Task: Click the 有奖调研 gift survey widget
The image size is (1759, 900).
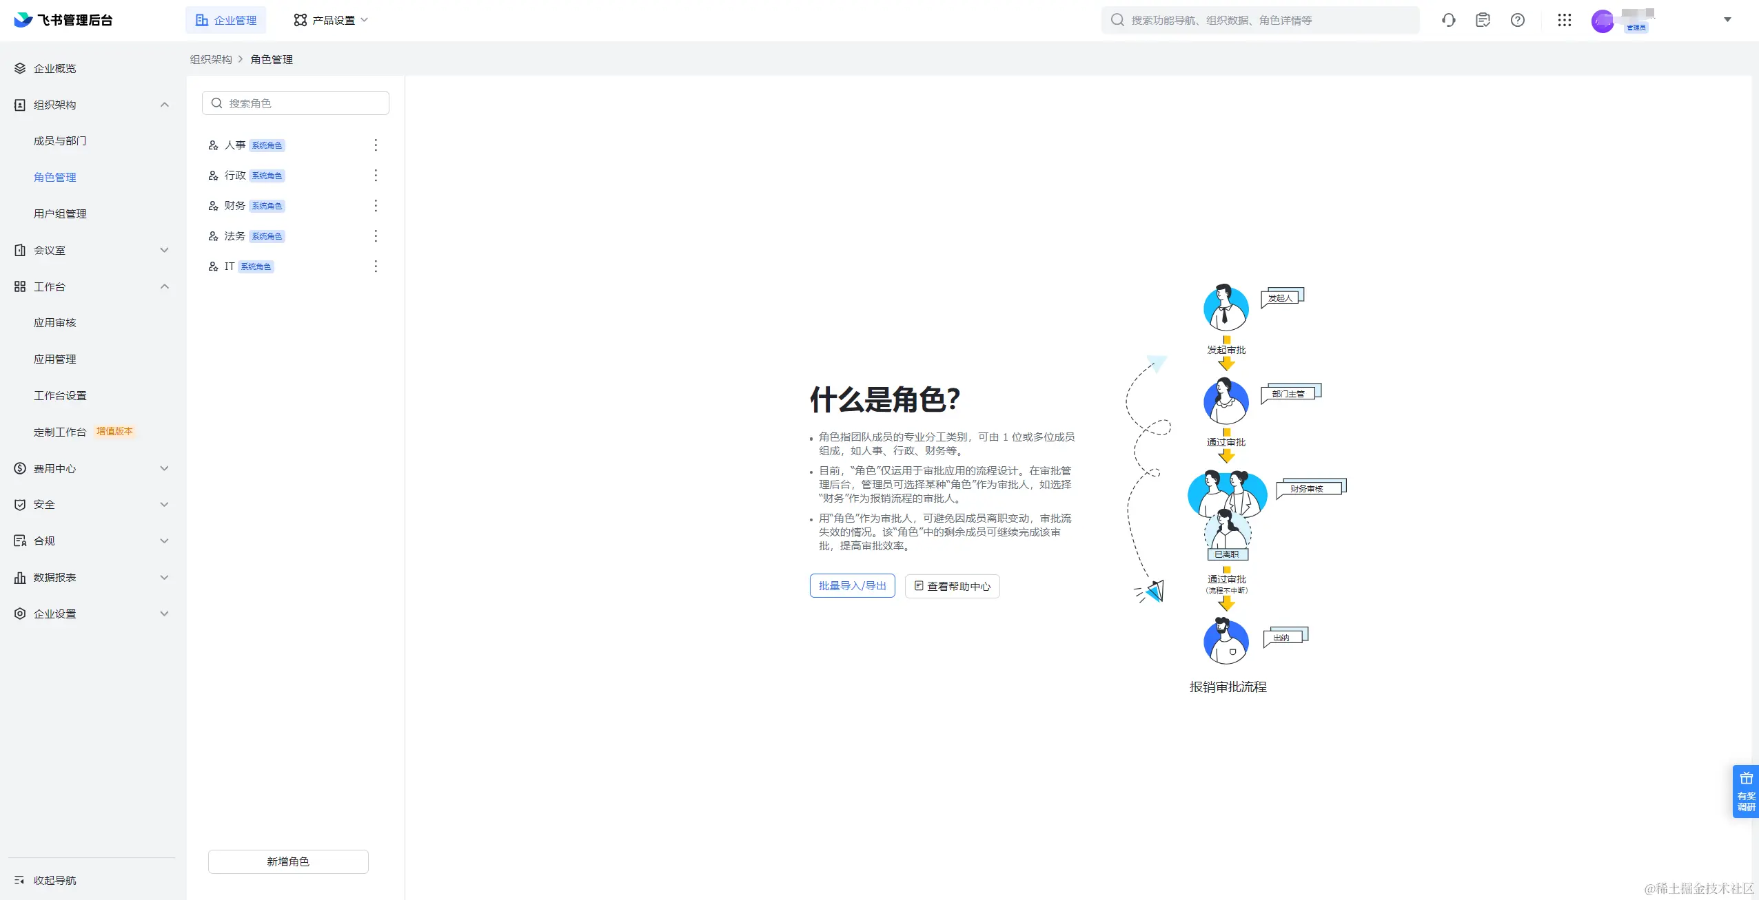Action: coord(1745,791)
